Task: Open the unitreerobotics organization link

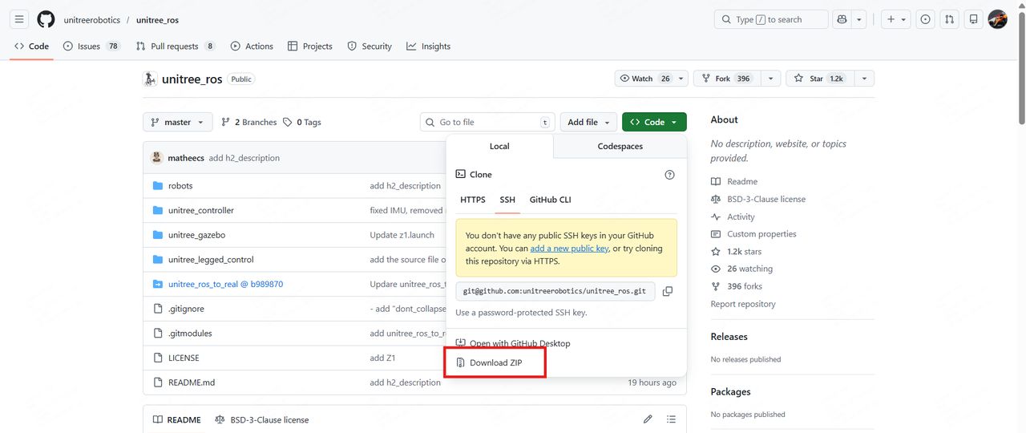Action: pyautogui.click(x=91, y=19)
